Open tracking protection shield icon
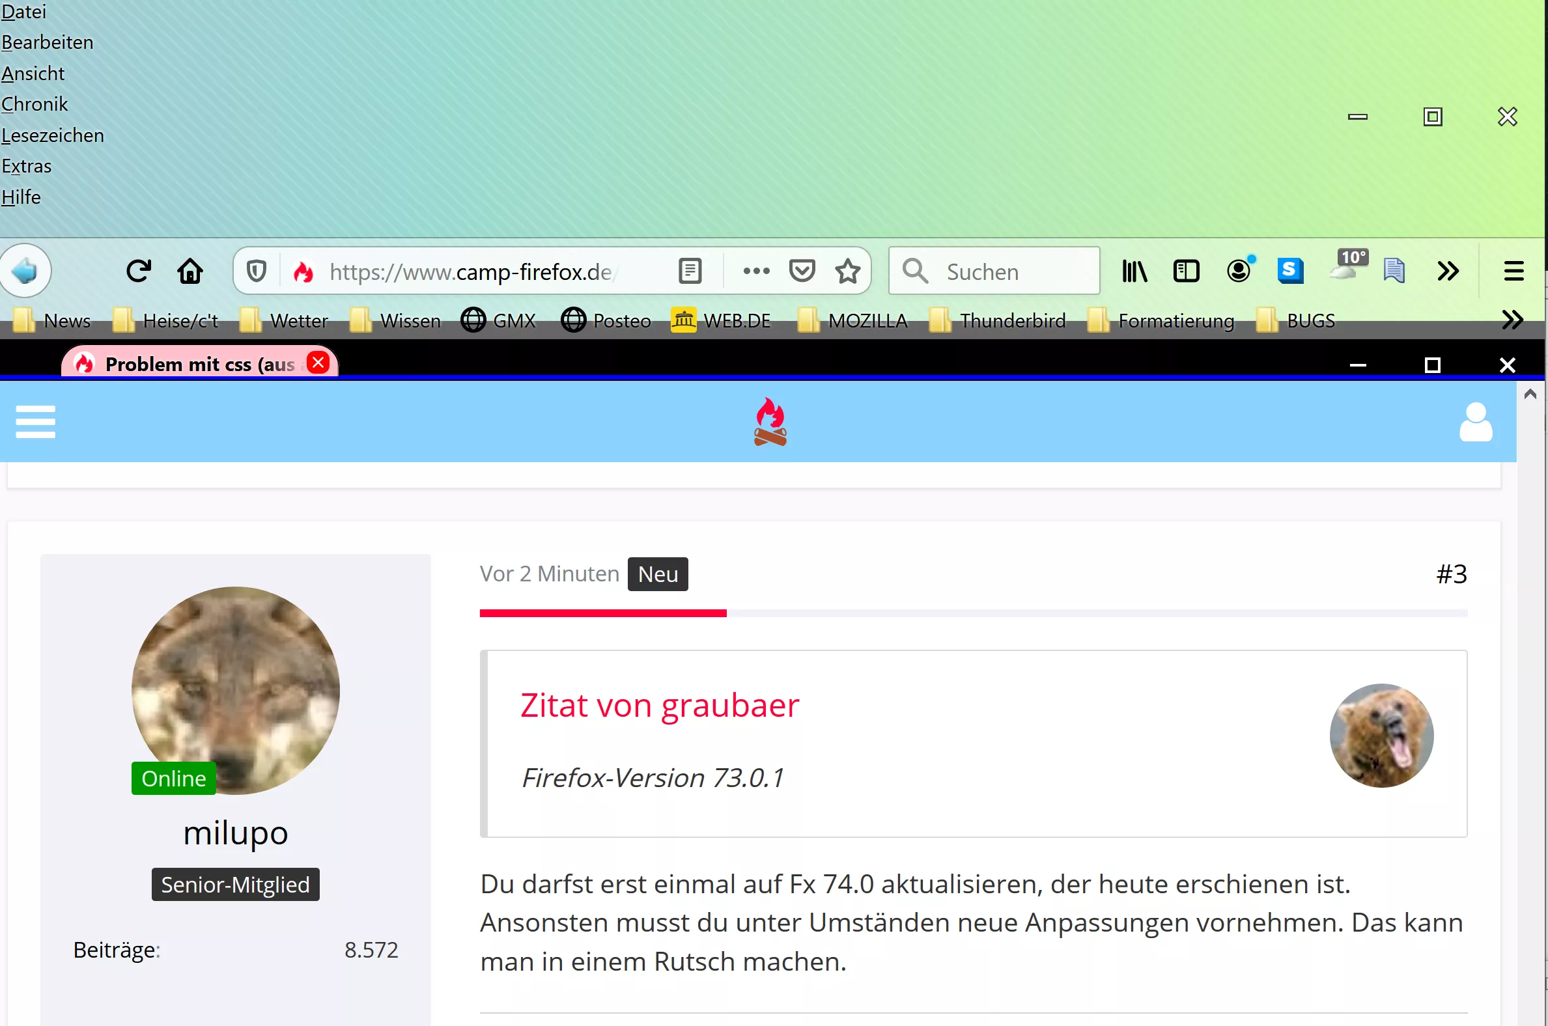The width and height of the screenshot is (1548, 1026). click(x=256, y=271)
